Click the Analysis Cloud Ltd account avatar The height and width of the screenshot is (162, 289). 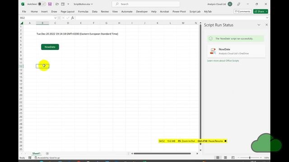click(230, 4)
